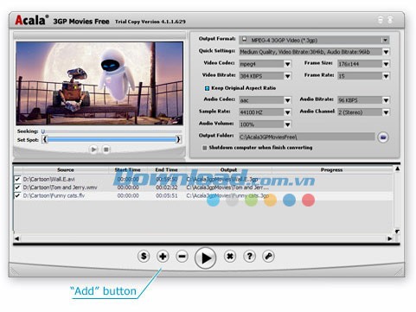This screenshot has width=416, height=312.
Task: Click the Set Spot right bracket marker
Action: click(178, 140)
